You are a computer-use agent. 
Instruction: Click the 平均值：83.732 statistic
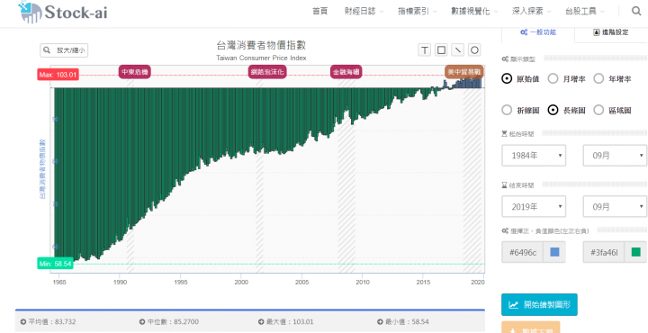(x=48, y=322)
